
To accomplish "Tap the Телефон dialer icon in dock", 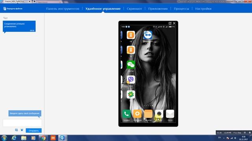I will (x=126, y=114).
